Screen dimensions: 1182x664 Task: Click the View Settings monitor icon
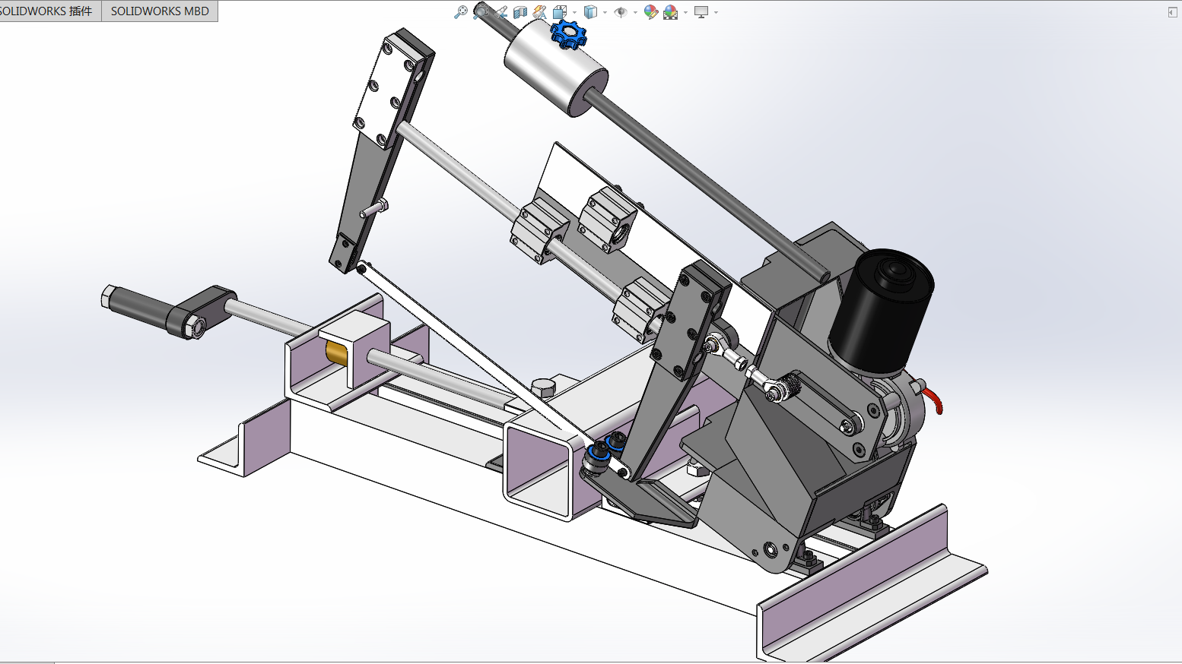(701, 11)
